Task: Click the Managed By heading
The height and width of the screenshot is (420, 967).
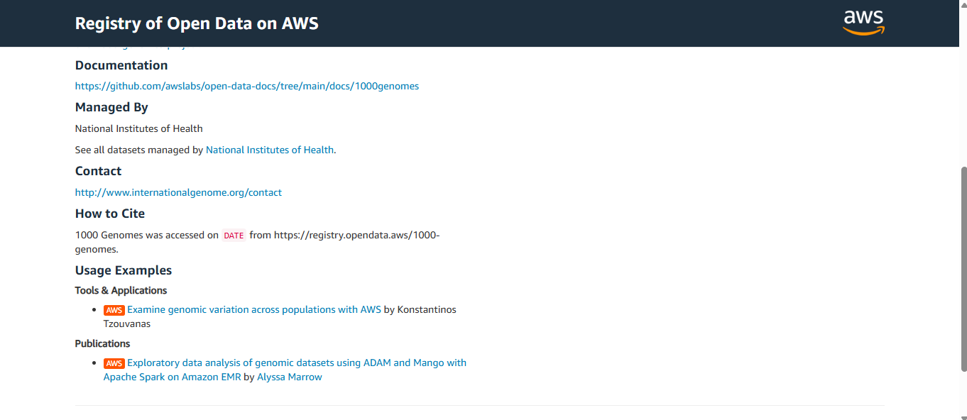Action: coord(111,107)
